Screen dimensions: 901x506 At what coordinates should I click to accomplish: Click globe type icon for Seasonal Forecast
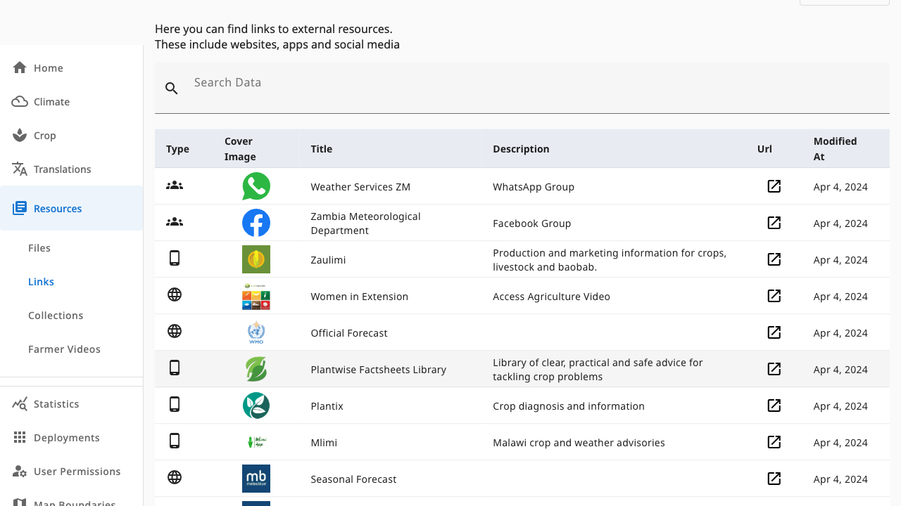click(x=175, y=477)
